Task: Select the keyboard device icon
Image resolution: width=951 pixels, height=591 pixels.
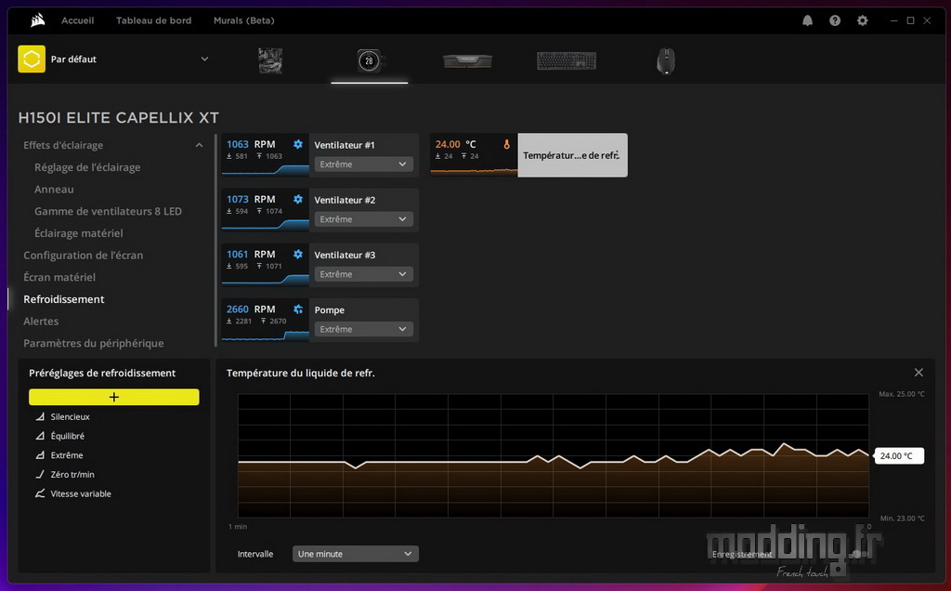Action: point(567,60)
